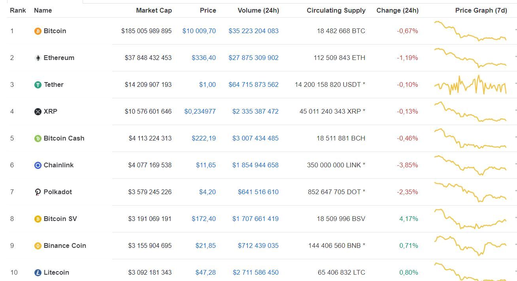Open Tether's 7d price graph thumbnail

[470, 84]
